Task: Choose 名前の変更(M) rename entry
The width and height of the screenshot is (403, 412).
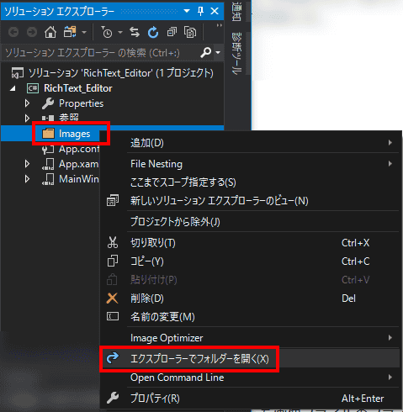Action: (251, 317)
